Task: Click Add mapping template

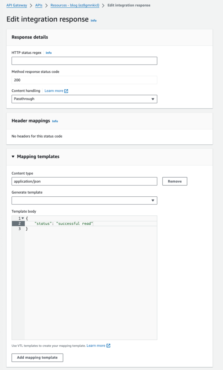Action: click(37, 357)
